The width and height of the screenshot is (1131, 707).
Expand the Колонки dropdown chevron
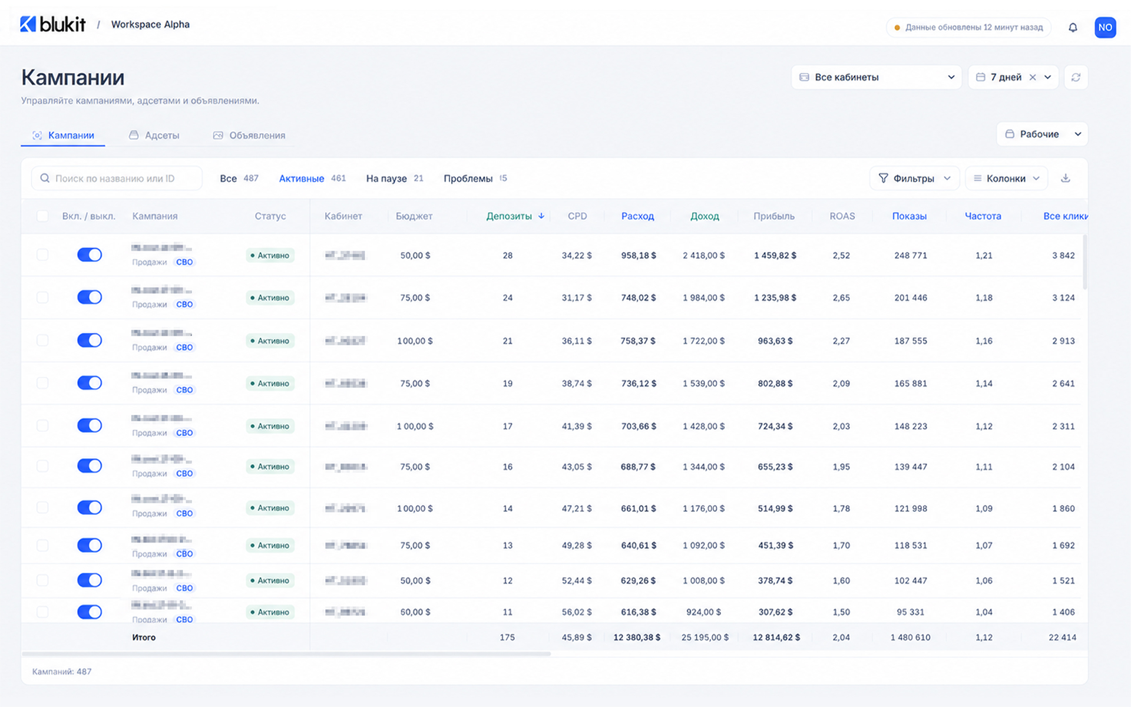click(x=1036, y=178)
